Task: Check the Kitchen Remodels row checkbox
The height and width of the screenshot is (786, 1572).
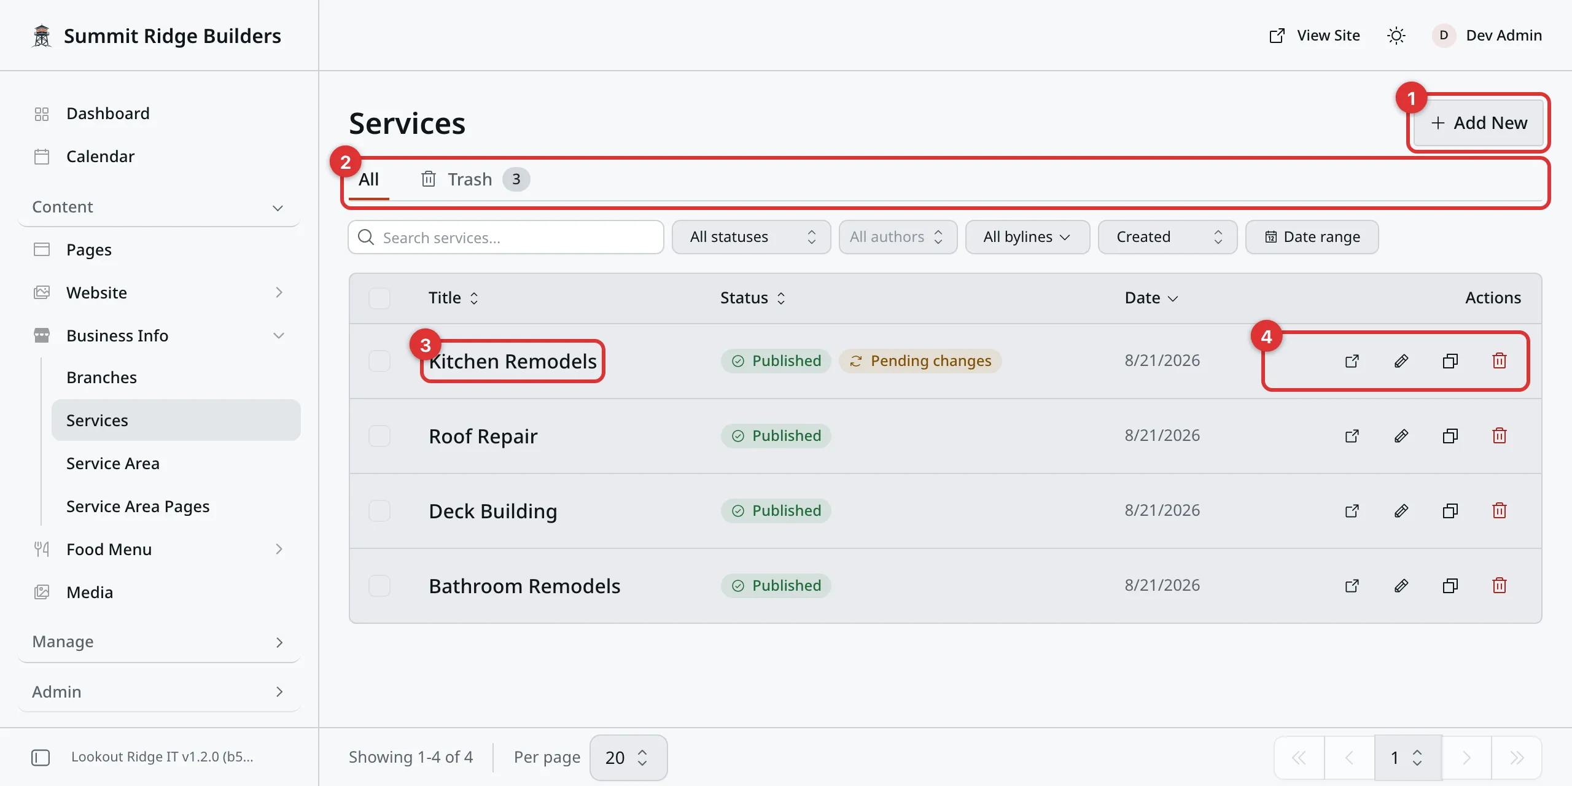Action: click(379, 361)
